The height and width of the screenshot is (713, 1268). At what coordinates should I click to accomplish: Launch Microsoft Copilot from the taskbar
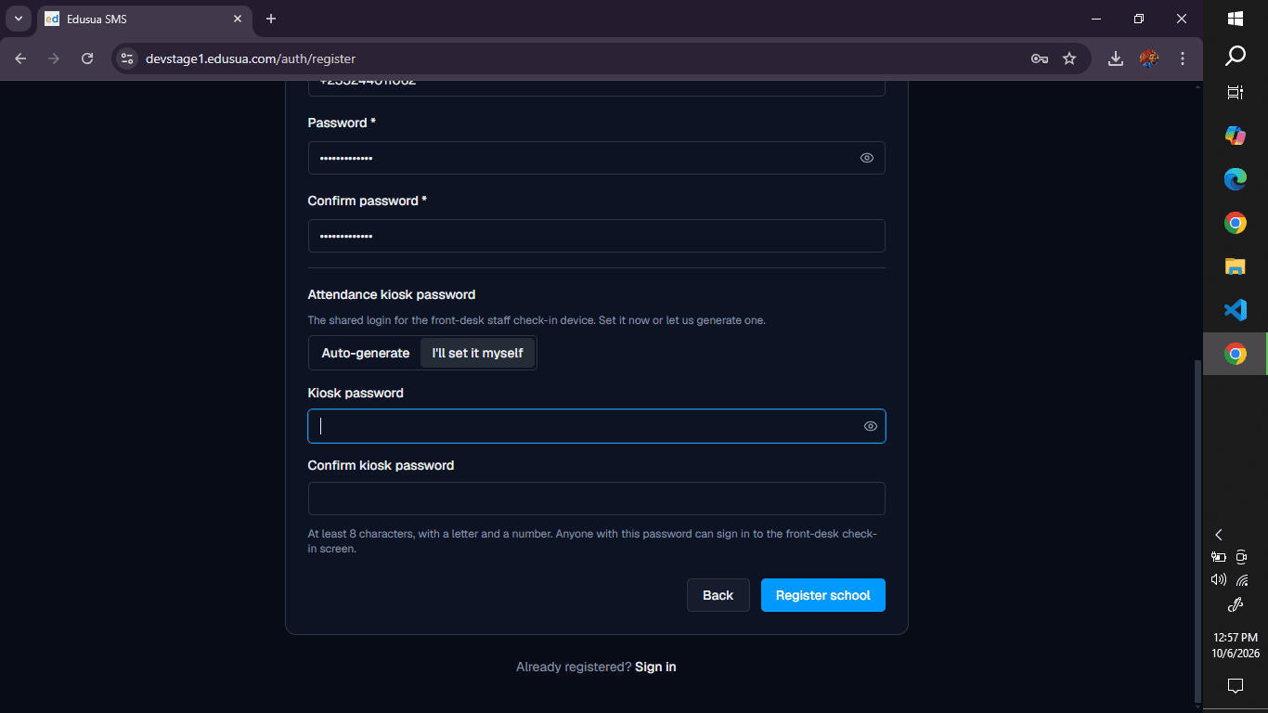[x=1236, y=136]
